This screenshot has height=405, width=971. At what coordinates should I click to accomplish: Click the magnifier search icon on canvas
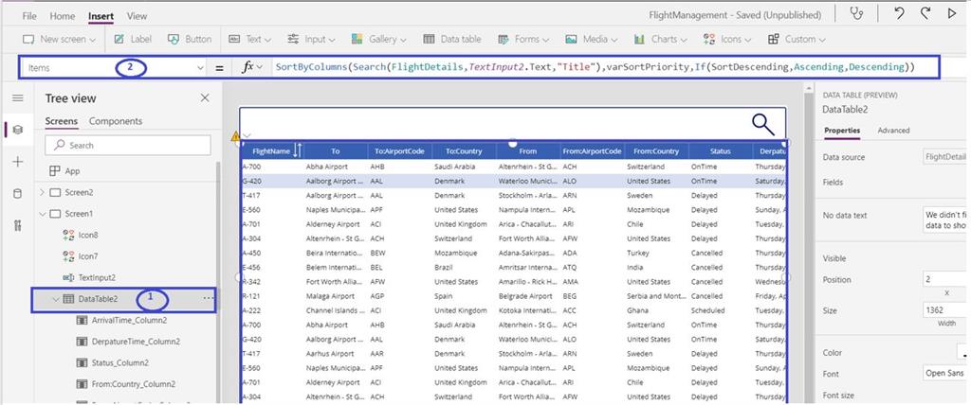(763, 124)
